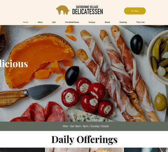This screenshot has width=168, height=152.
Task: Open the Pre-Made Meals page
Action: [72, 22]
